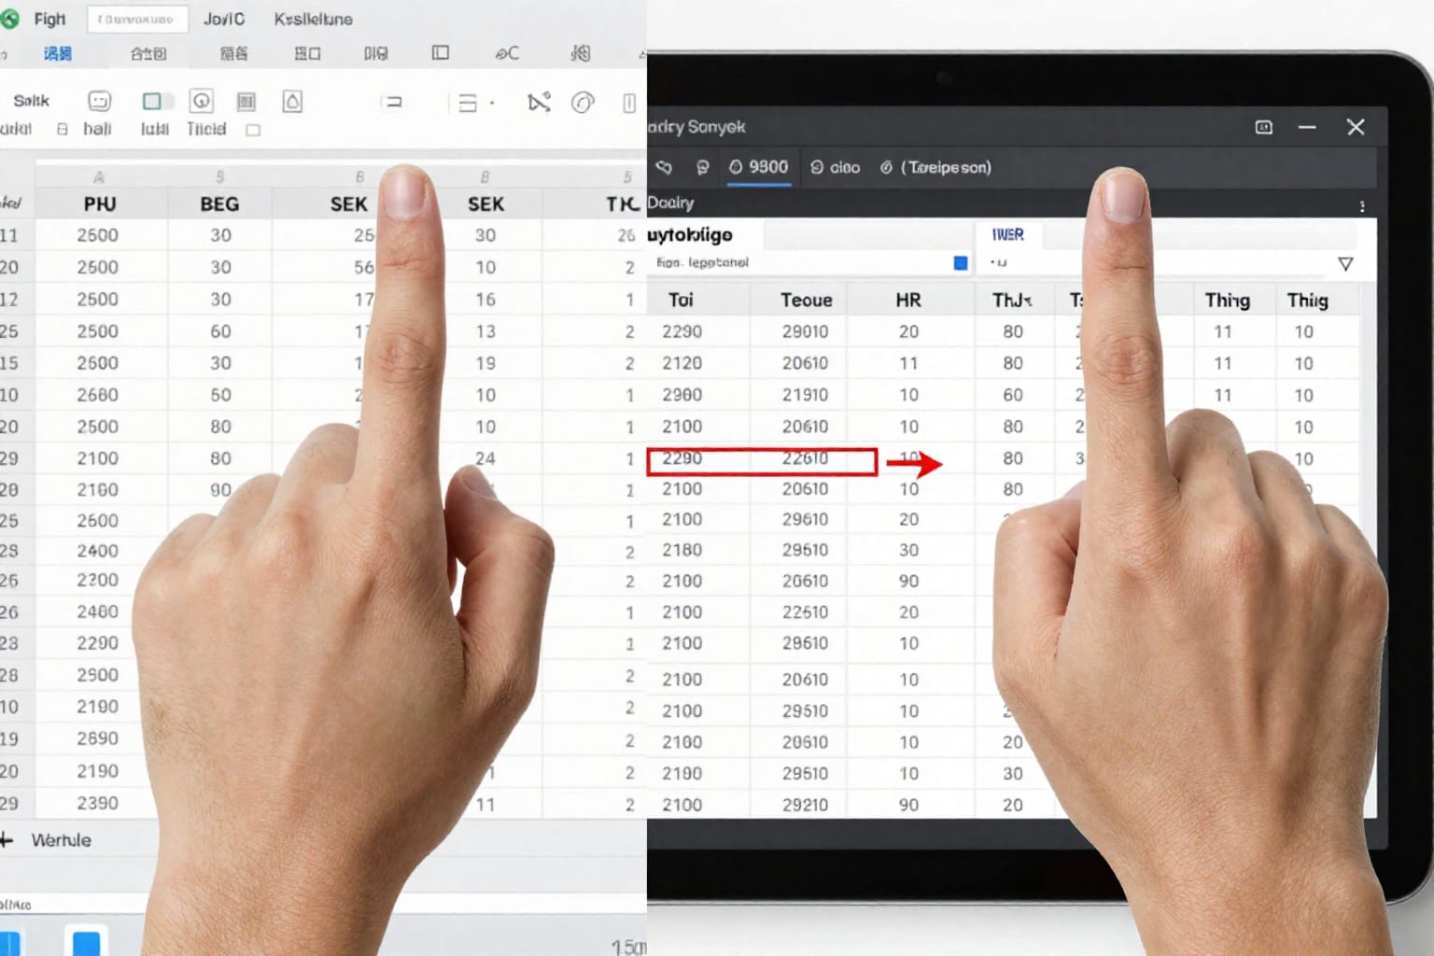This screenshot has width=1434, height=956.
Task: Select the connector nodes tool icon
Action: [x=539, y=102]
